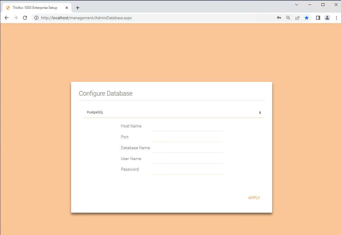
Task: Focus the User Name field
Action: tap(187, 159)
